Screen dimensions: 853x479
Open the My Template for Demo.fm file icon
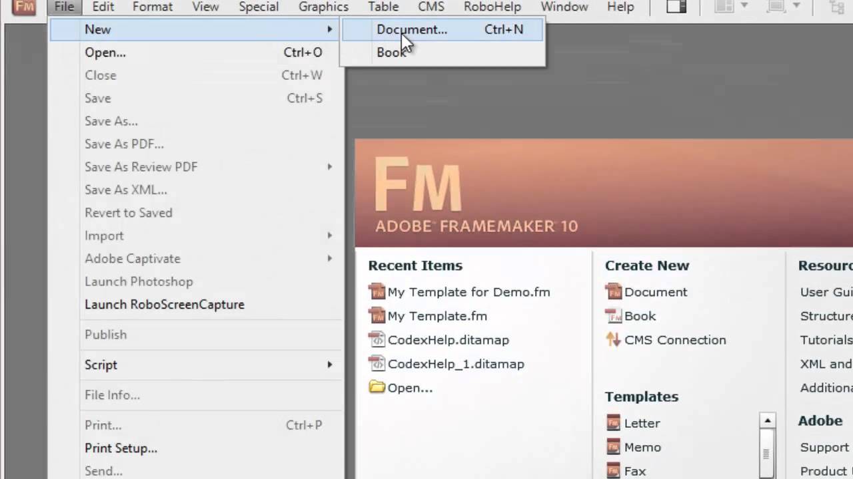(x=377, y=292)
